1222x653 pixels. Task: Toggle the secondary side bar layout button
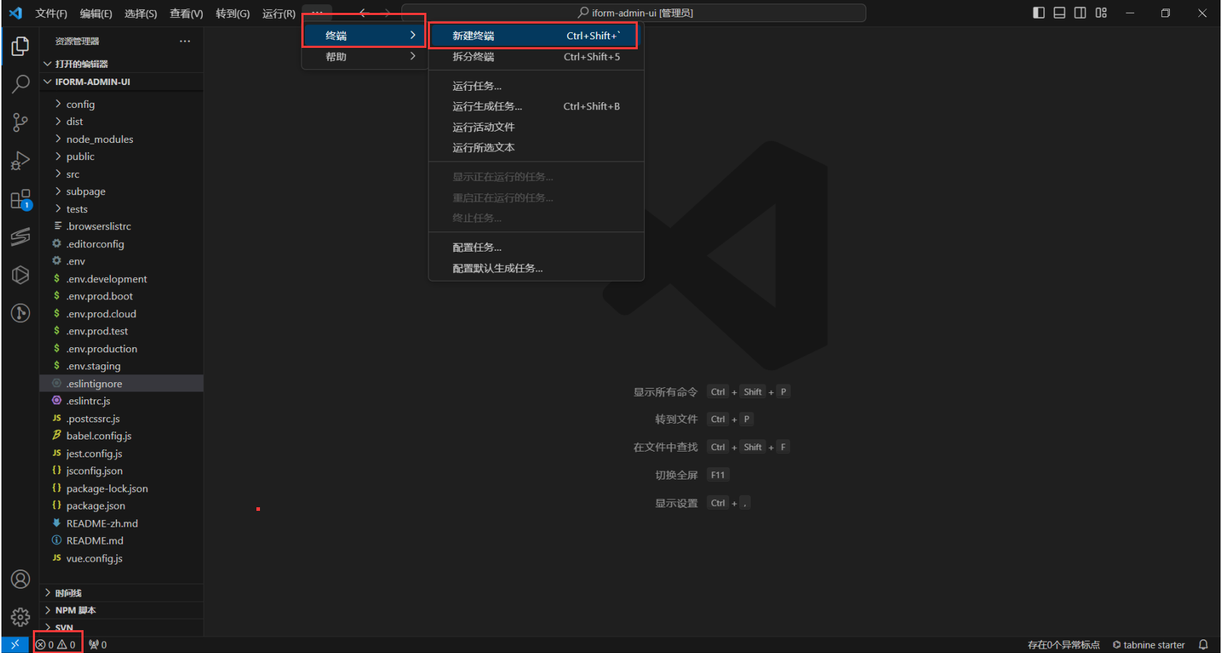1081,13
